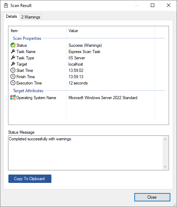Click the wrench icon beside Target
The width and height of the screenshot is (177, 207).
13,64
